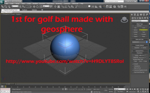
Task: Select the Diameter creation method
Action: (133, 48)
